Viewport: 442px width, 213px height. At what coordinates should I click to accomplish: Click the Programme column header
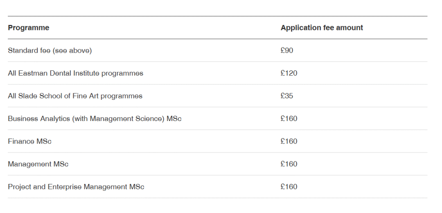29,28
